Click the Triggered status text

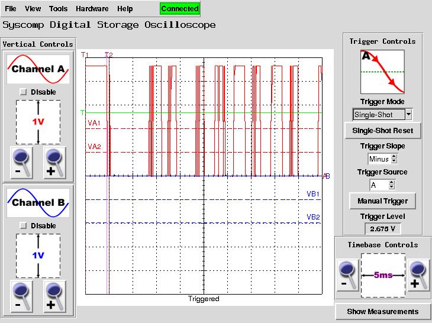pos(204,299)
